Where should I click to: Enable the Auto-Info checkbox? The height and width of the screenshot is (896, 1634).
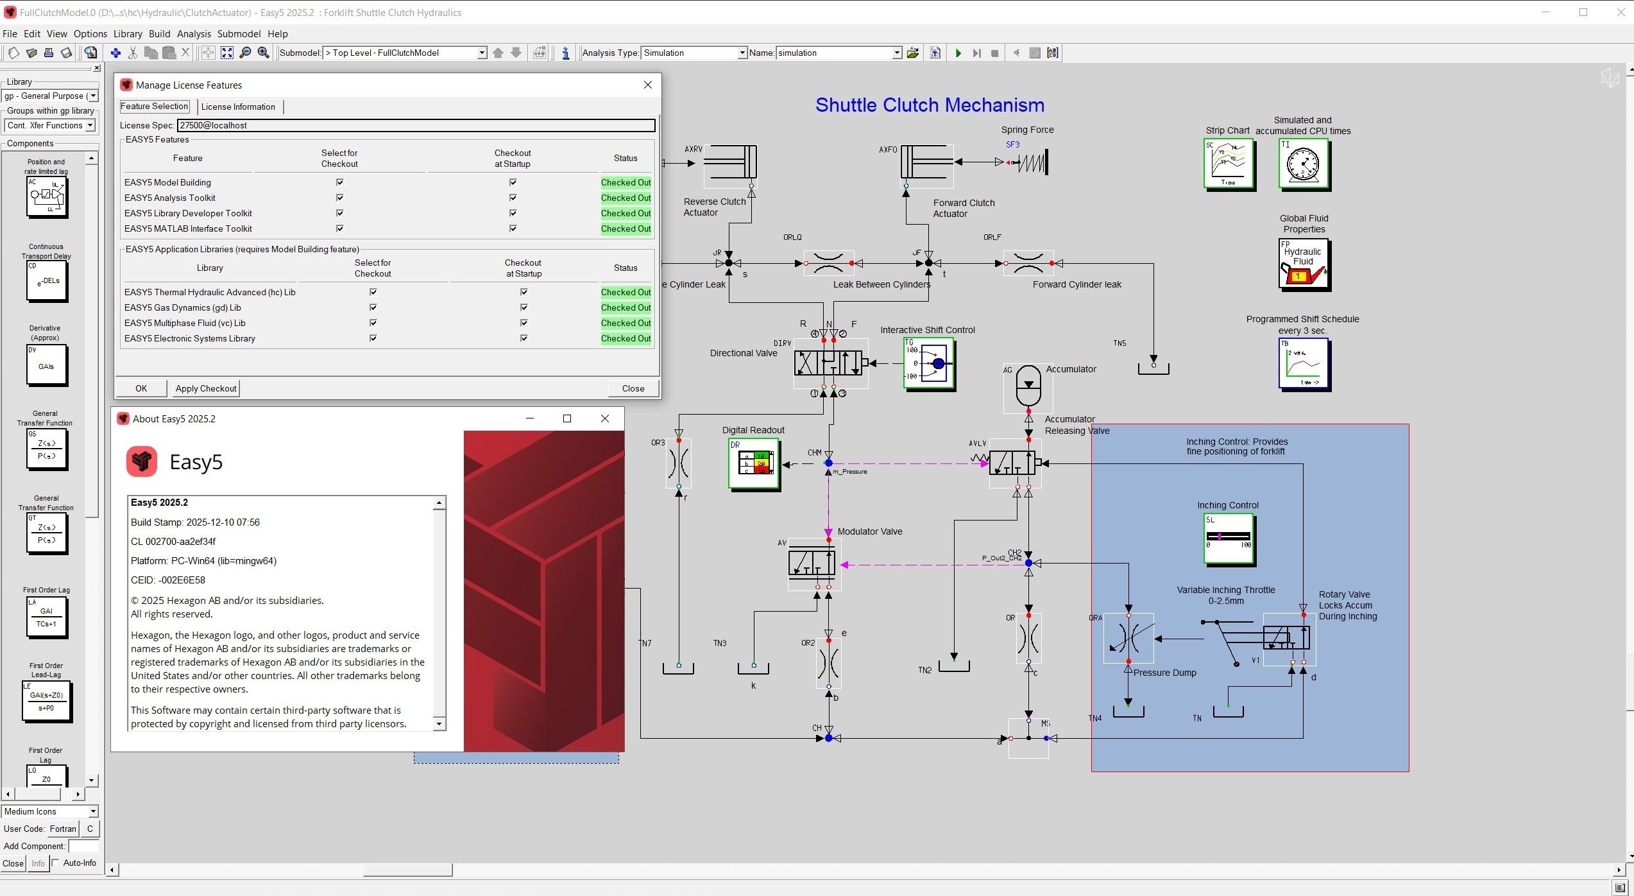(55, 863)
